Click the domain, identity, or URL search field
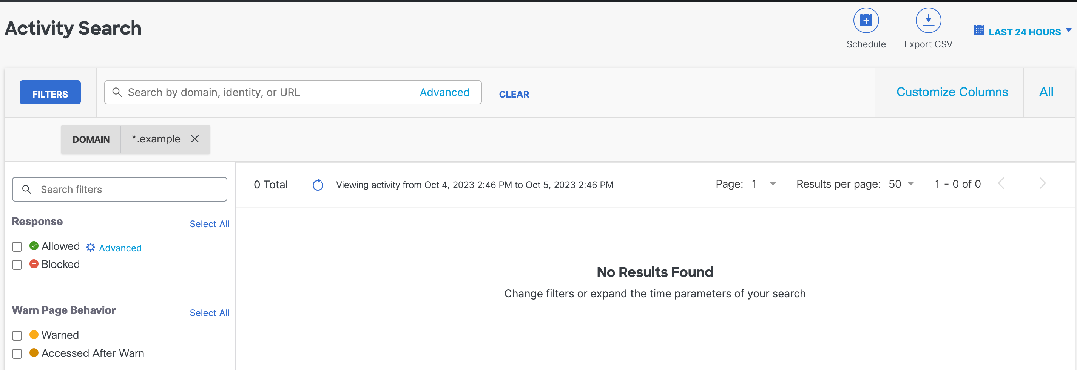 pos(293,93)
